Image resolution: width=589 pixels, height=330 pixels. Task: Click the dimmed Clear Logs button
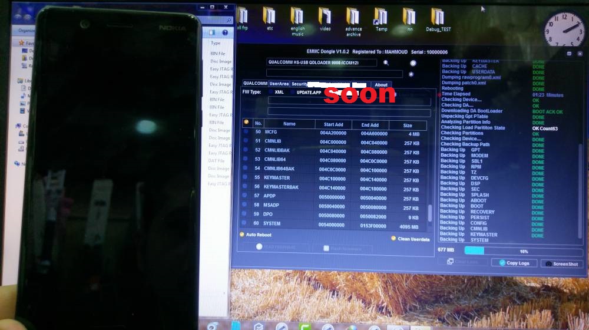point(462,262)
